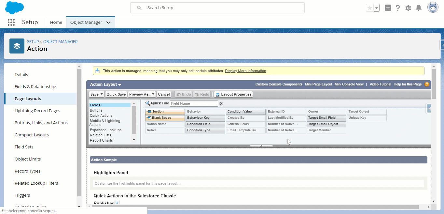Click SETUP breadcrumb link
The image size is (444, 214).
coord(33,42)
